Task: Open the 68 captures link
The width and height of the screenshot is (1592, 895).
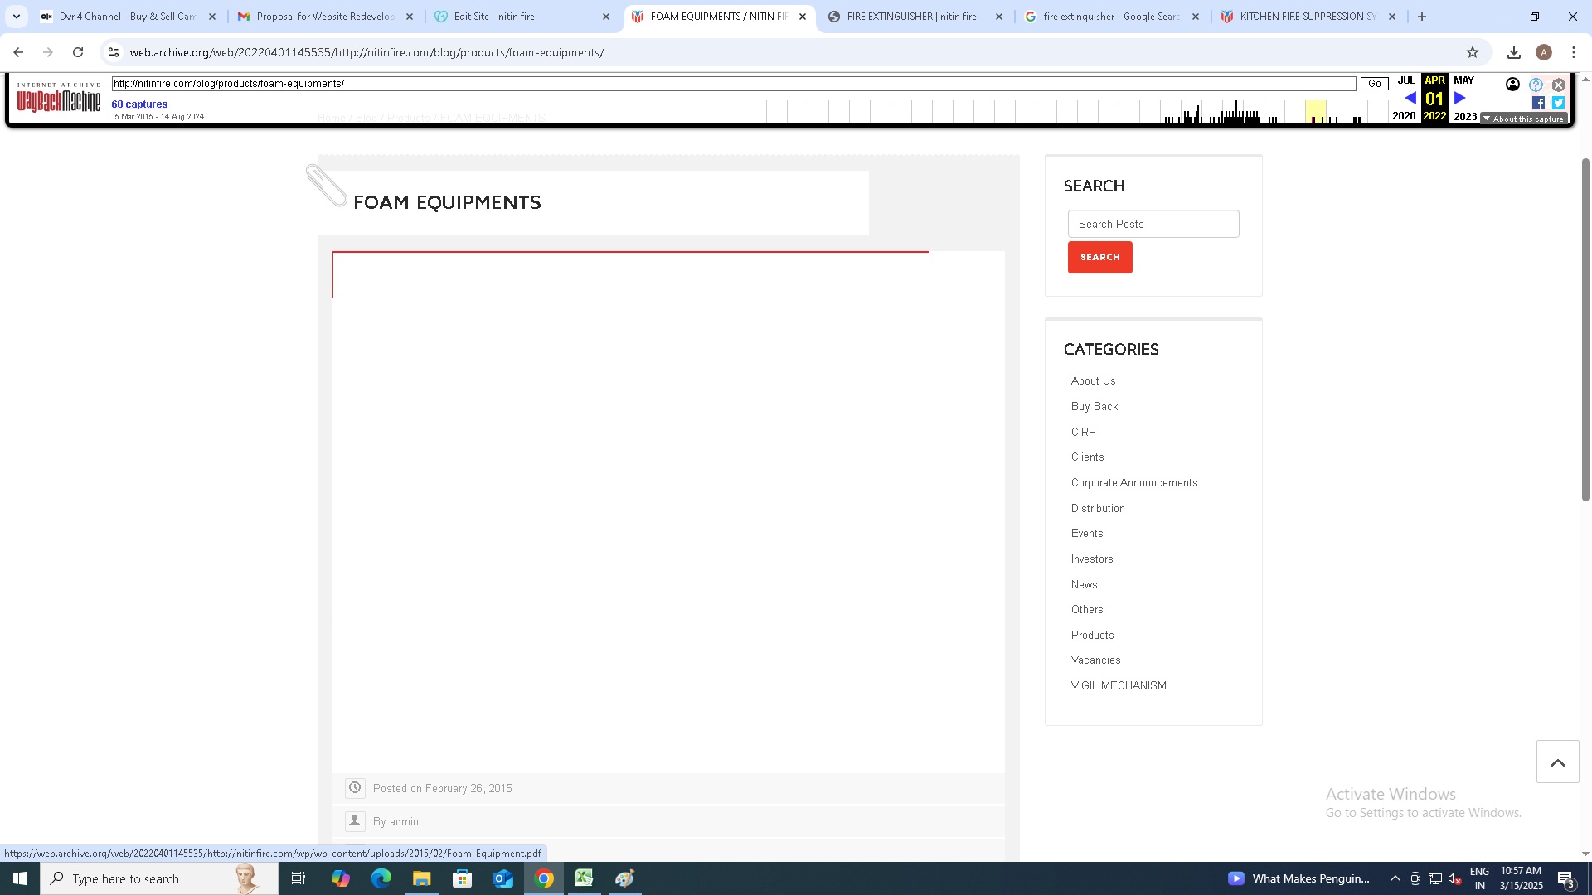Action: (139, 104)
